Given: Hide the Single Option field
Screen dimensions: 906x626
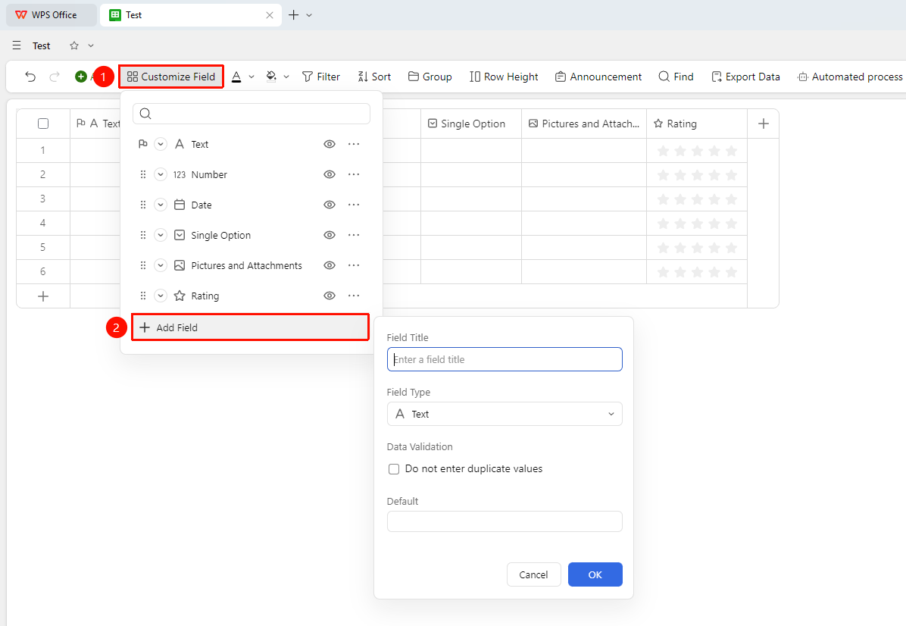Looking at the screenshot, I should (x=330, y=235).
